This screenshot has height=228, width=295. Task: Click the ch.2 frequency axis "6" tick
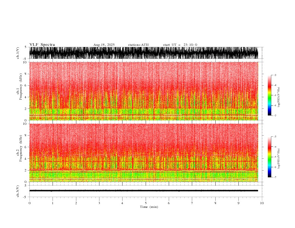coord(26,147)
